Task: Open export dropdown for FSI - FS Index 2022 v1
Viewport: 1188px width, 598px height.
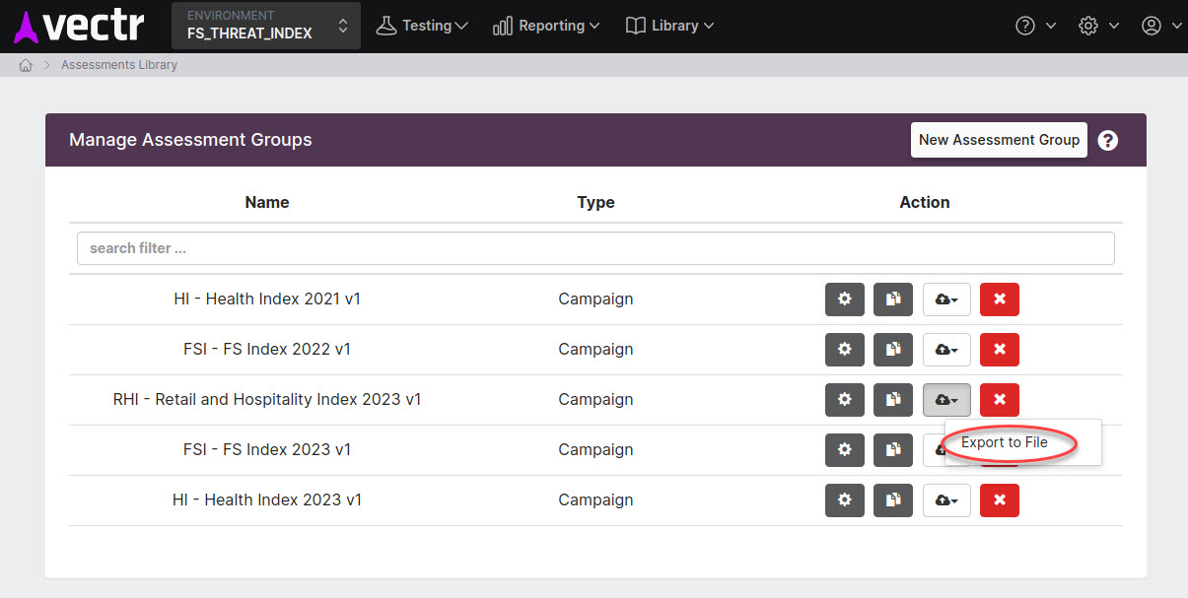Action: point(946,350)
